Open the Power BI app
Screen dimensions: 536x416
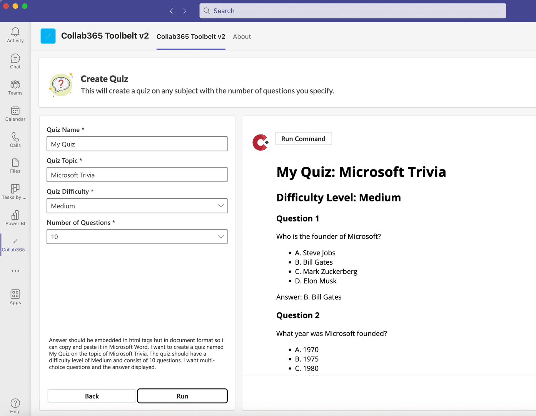pos(15,218)
